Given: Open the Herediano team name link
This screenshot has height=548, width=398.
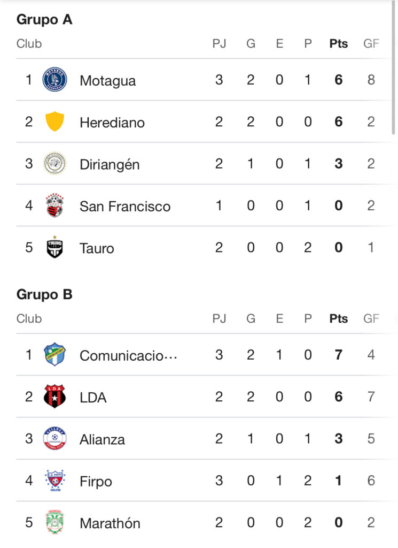Looking at the screenshot, I should pyautogui.click(x=112, y=123).
